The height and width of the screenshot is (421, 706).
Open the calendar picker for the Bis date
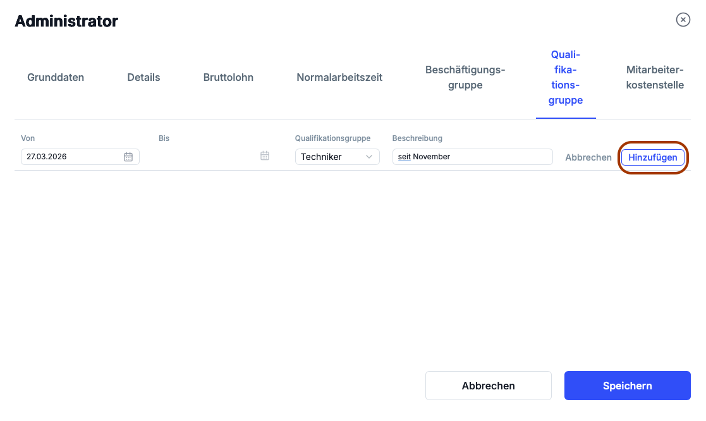pyautogui.click(x=265, y=156)
